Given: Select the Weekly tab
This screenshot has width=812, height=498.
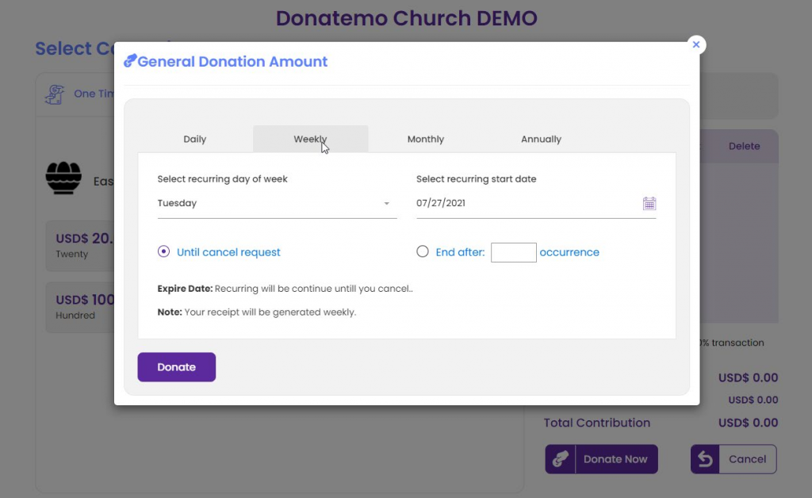Looking at the screenshot, I should tap(310, 140).
